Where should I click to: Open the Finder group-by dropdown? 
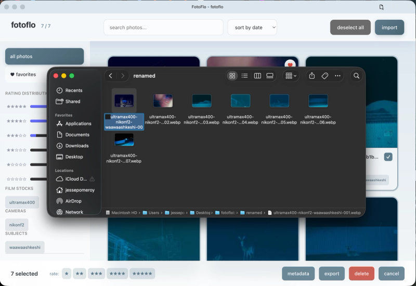coord(291,76)
